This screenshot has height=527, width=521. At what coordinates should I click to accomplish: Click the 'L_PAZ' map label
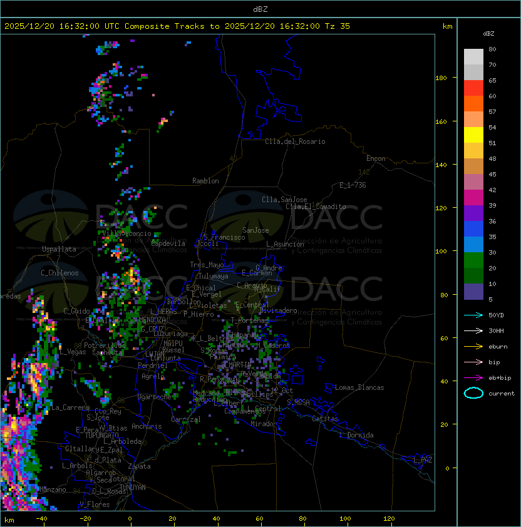click(423, 460)
